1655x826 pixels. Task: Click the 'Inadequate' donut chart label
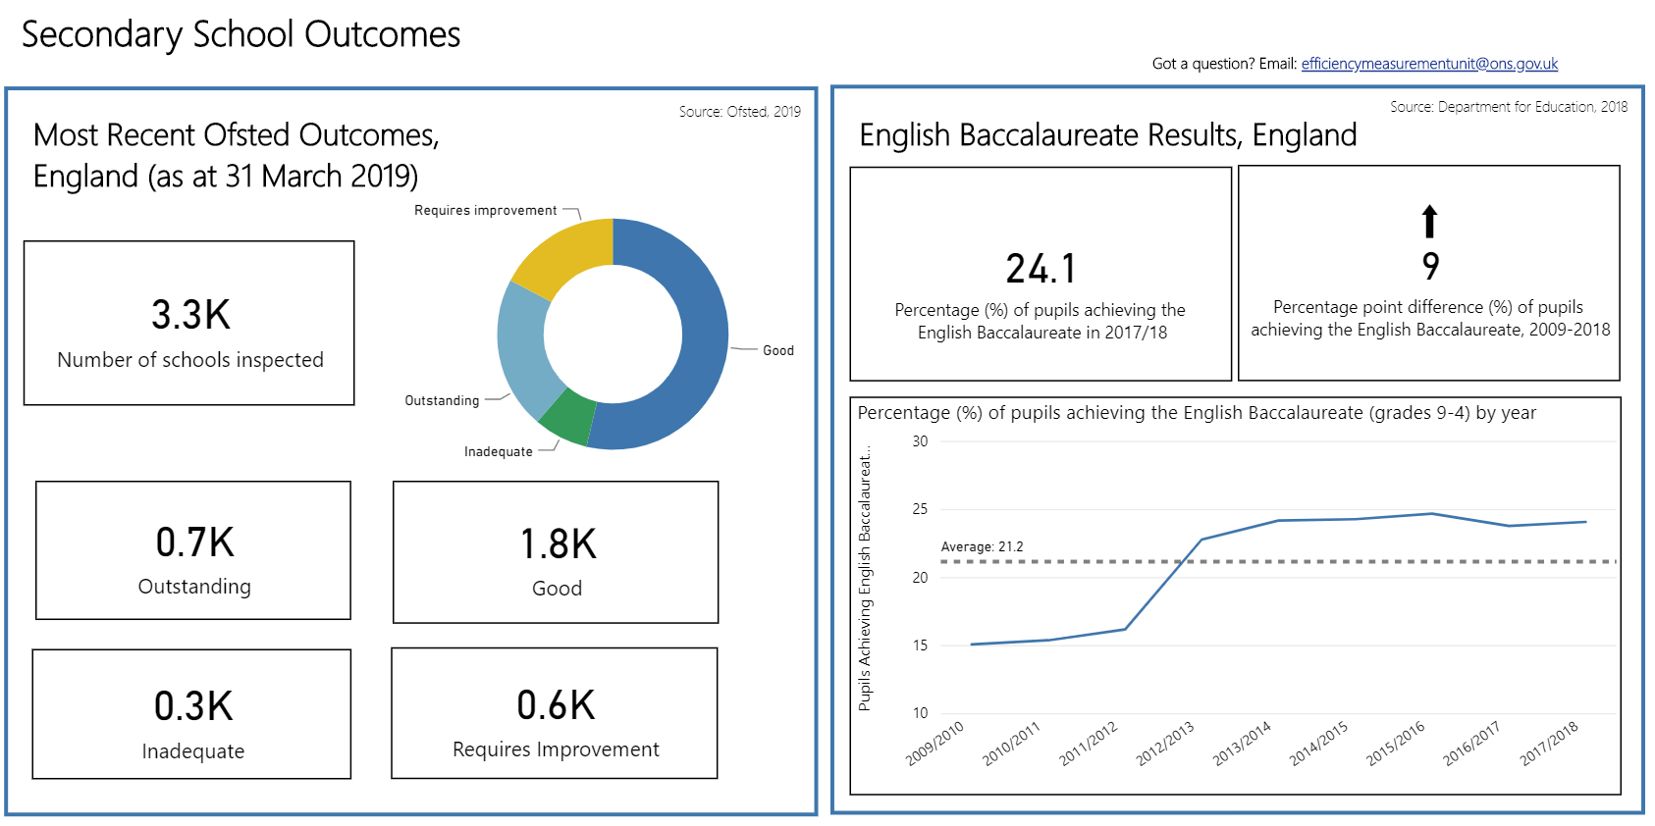499,451
